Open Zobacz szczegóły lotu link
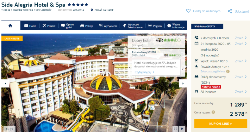250x132 pixels. 213,72
